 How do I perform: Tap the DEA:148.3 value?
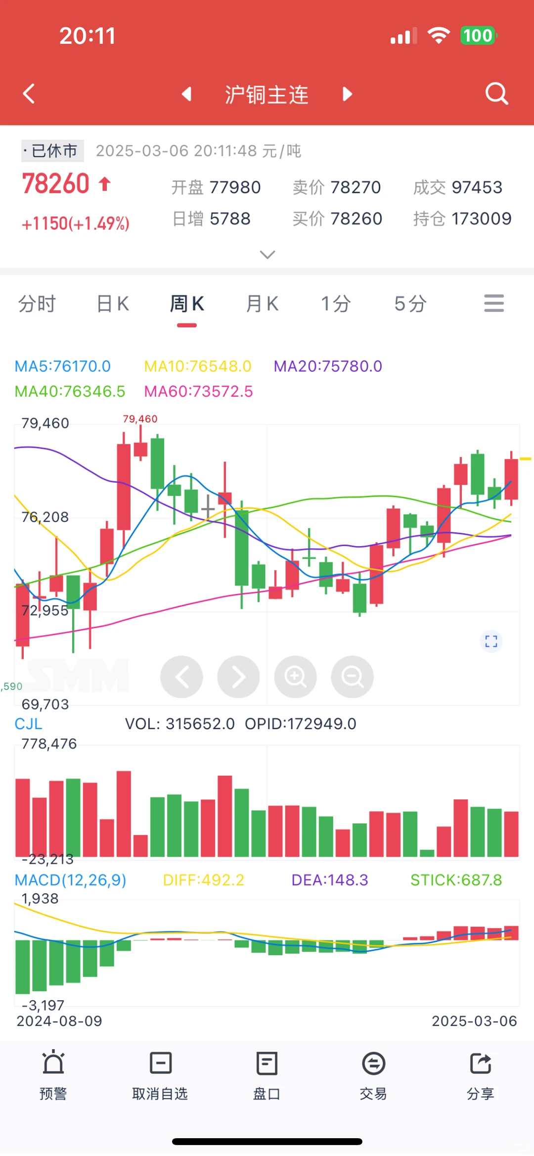coord(330,880)
